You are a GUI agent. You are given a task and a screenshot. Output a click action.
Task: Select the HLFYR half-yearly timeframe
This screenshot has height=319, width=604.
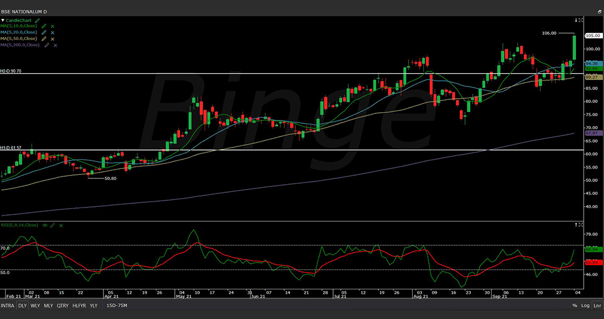79,306
